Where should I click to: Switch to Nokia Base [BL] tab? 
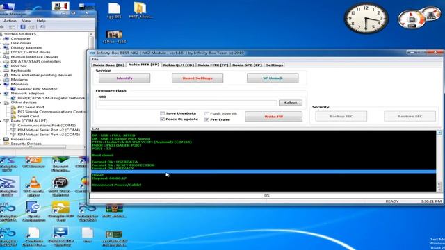click(x=108, y=65)
